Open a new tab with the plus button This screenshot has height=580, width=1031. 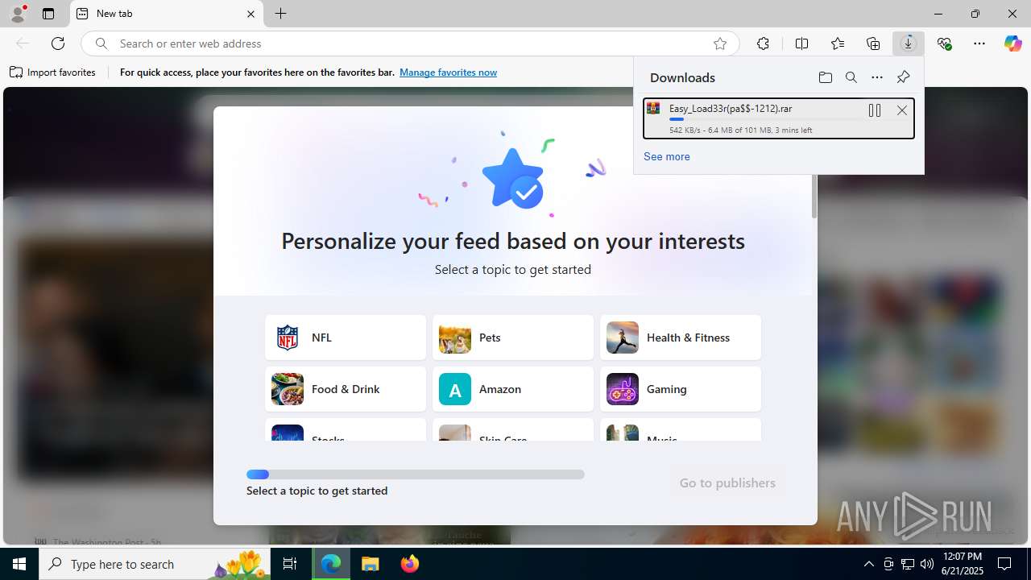pos(280,14)
